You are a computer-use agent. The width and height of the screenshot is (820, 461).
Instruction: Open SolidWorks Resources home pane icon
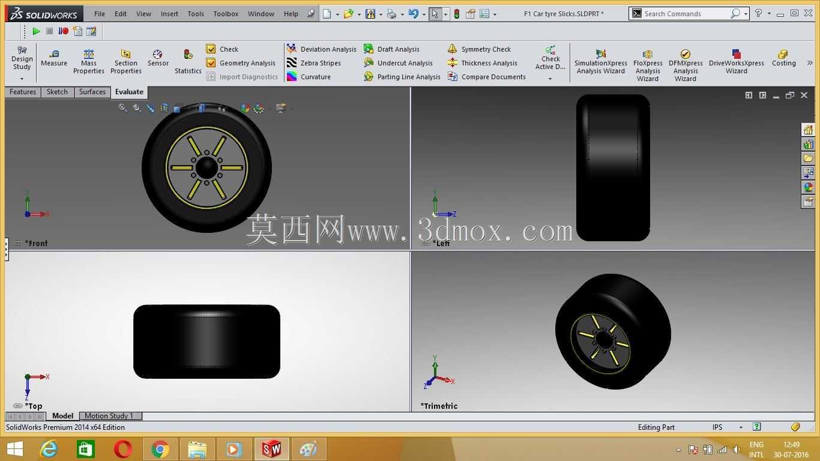tap(808, 130)
